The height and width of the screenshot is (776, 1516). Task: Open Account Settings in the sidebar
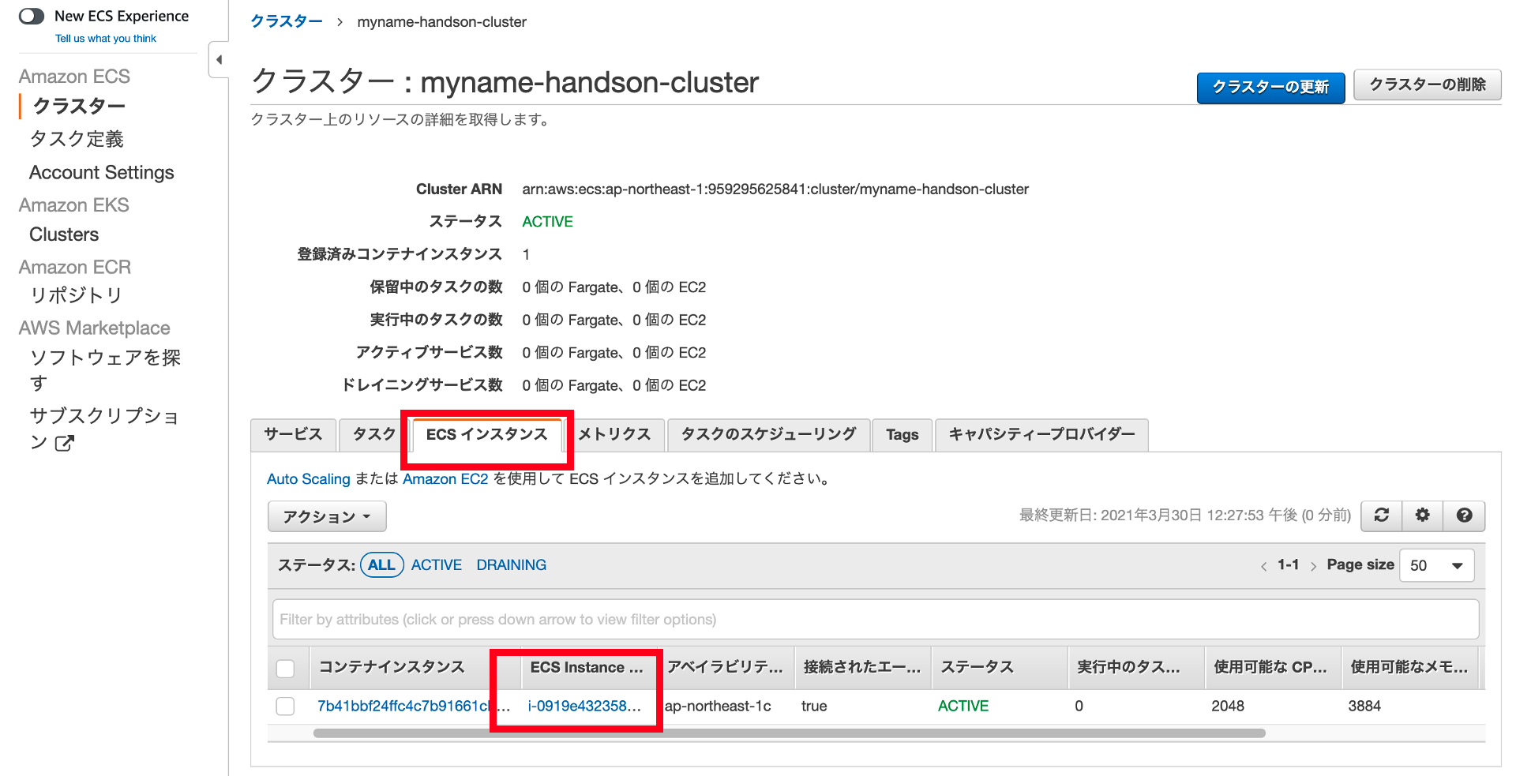(x=102, y=172)
